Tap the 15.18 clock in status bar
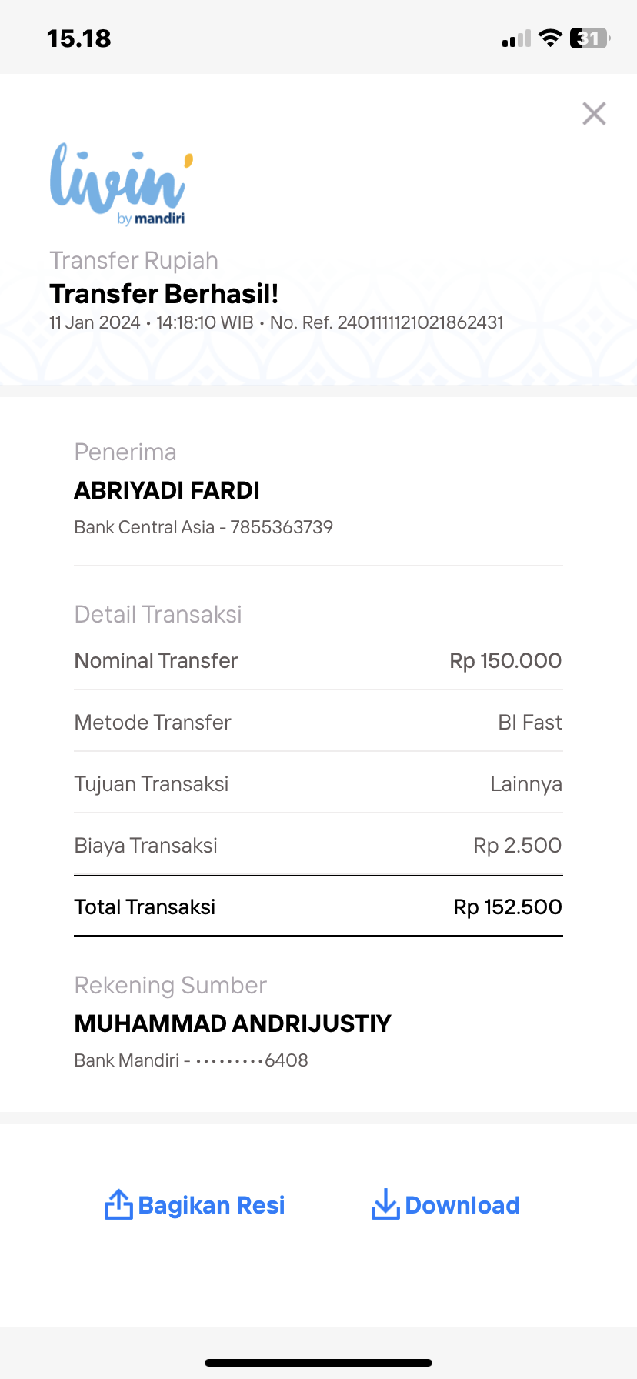637x1379 pixels. (x=78, y=38)
